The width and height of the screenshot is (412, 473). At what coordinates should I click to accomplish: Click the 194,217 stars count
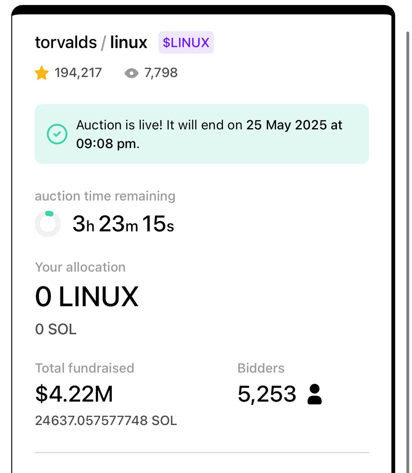pyautogui.click(x=78, y=73)
